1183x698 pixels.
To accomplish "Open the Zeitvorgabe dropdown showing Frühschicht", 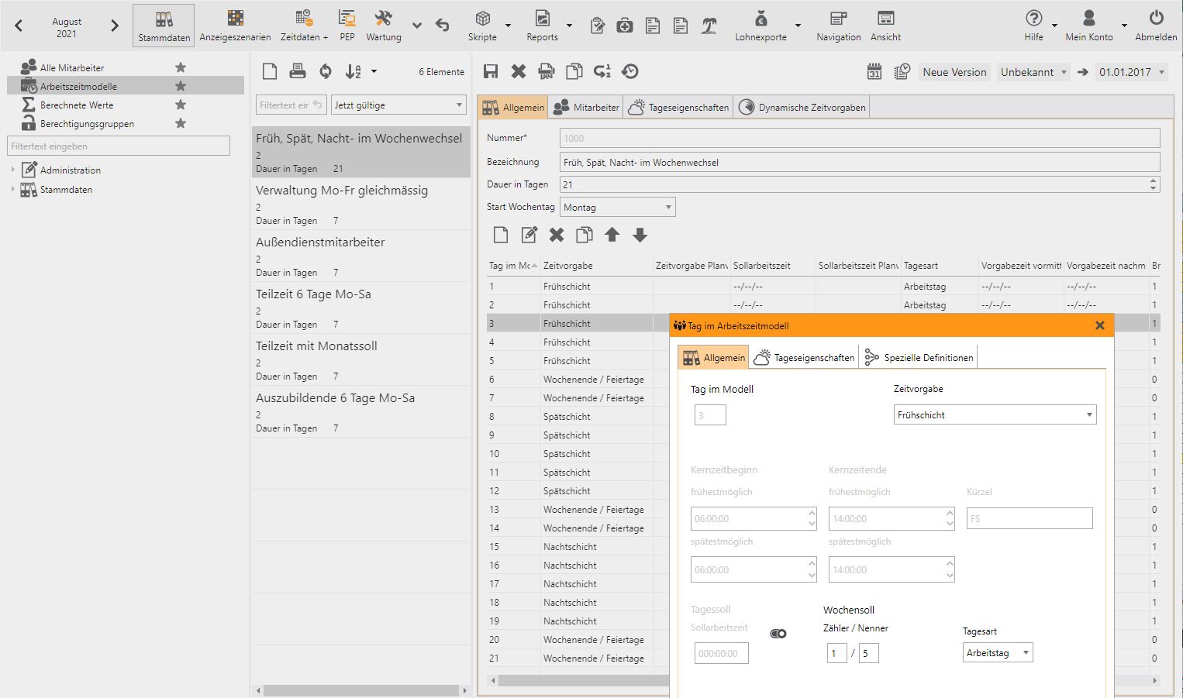I will click(x=995, y=414).
